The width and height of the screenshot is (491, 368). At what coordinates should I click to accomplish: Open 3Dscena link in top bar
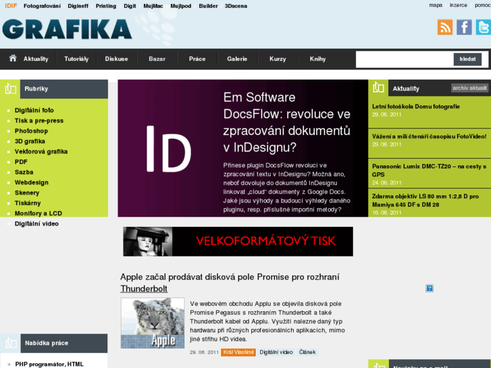[x=236, y=6]
